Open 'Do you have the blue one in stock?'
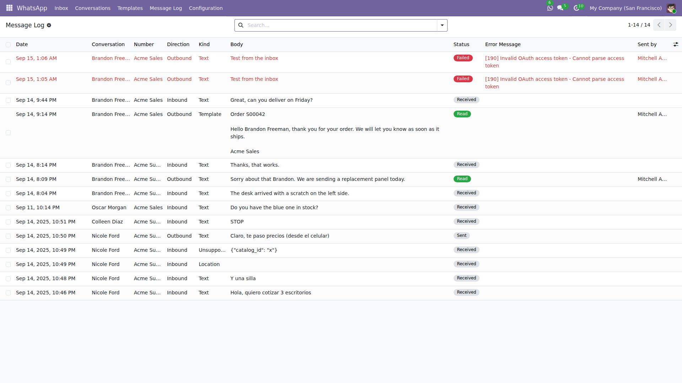This screenshot has width=682, height=383. pos(274,207)
